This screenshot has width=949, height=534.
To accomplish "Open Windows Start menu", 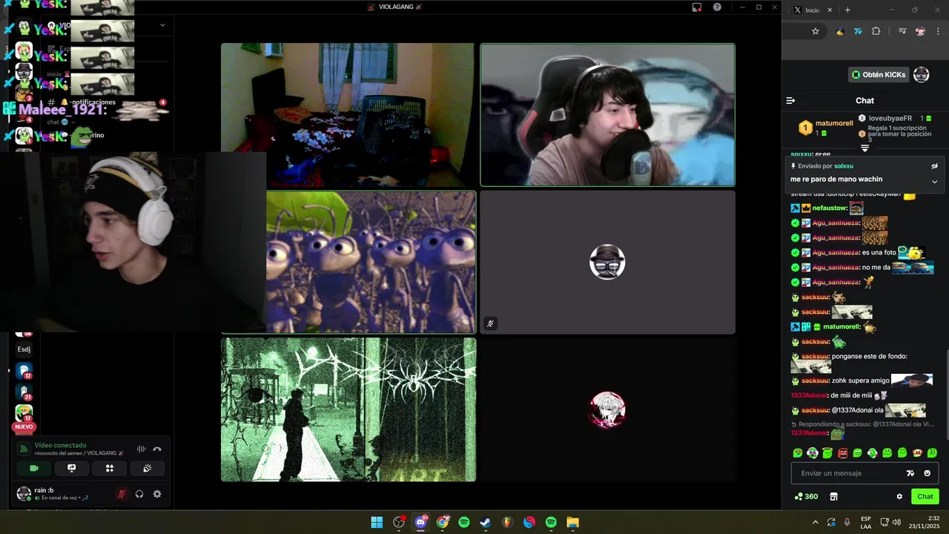I will click(377, 522).
